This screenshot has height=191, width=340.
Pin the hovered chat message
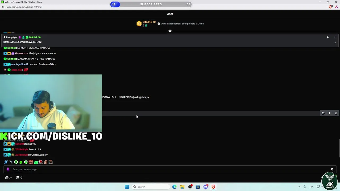click(x=329, y=113)
